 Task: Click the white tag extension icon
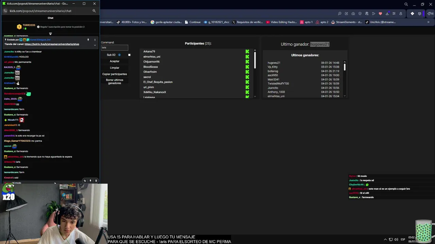(412, 14)
